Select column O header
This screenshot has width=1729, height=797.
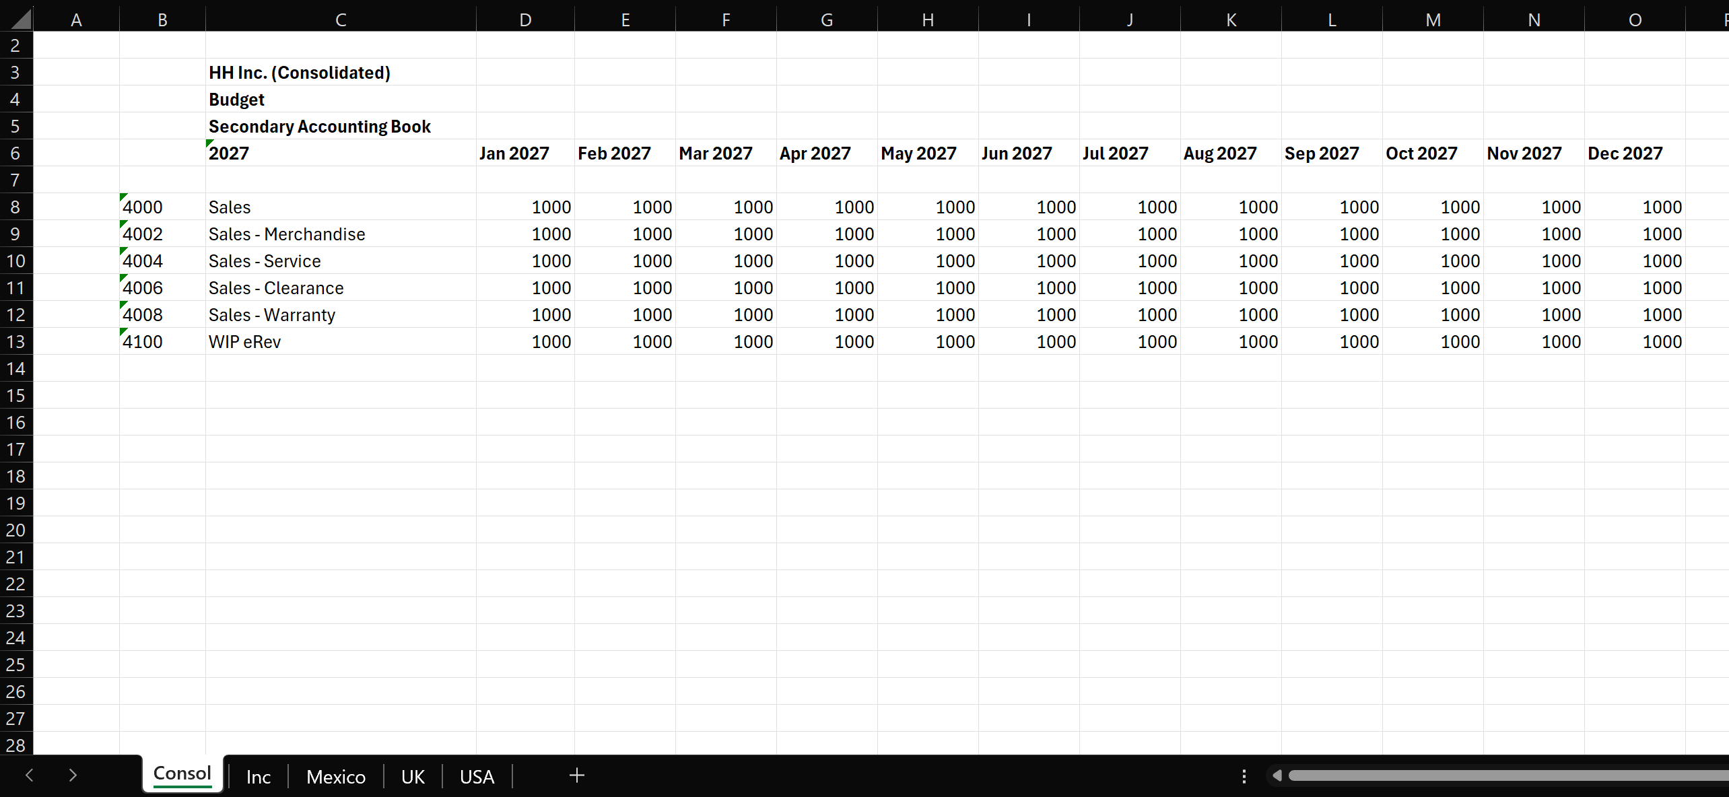1635,20
